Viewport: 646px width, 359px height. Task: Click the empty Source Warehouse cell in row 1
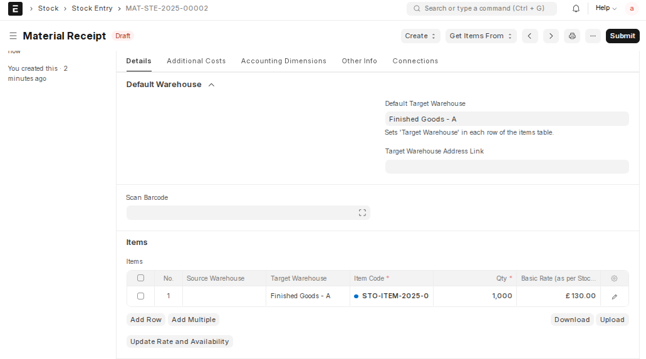[x=224, y=296]
